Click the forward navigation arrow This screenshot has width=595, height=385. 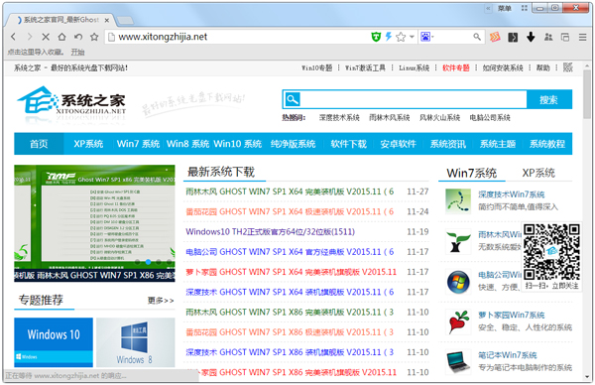(30, 37)
